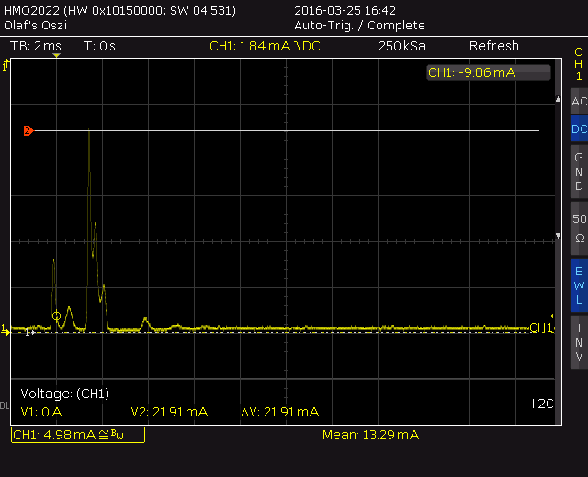Open the CH1 4.98 mA channel settings box
588x477 pixels.
click(78, 435)
